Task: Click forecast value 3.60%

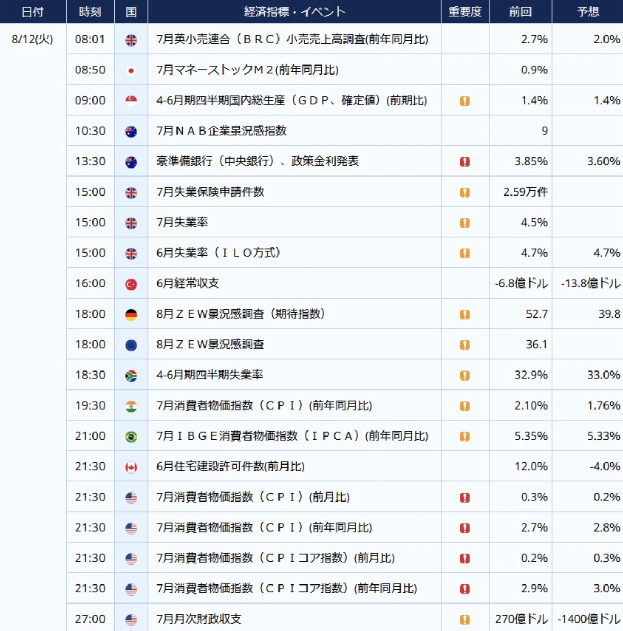Action: pos(603,161)
